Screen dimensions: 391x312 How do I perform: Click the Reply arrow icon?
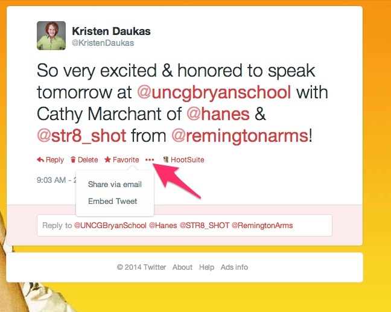pos(40,159)
